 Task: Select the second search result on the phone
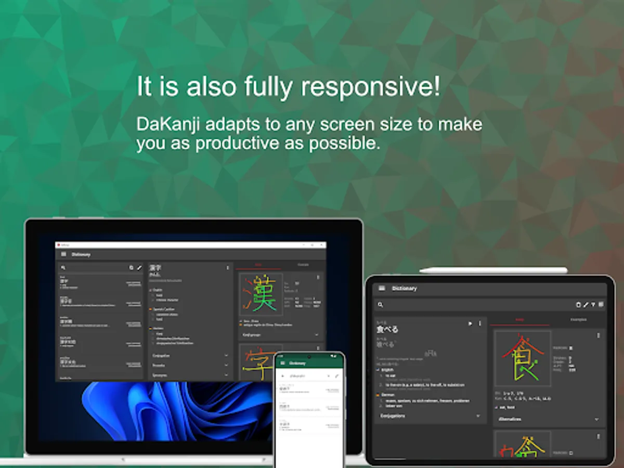coord(309,407)
